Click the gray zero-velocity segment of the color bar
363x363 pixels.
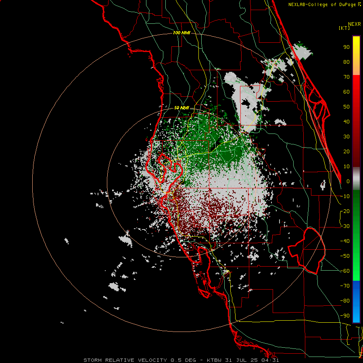(x=356, y=179)
